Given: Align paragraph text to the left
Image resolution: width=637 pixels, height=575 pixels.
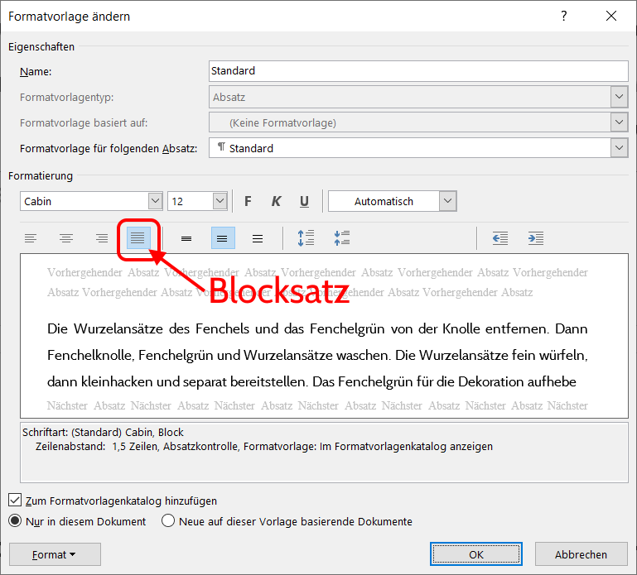Looking at the screenshot, I should pyautogui.click(x=31, y=238).
